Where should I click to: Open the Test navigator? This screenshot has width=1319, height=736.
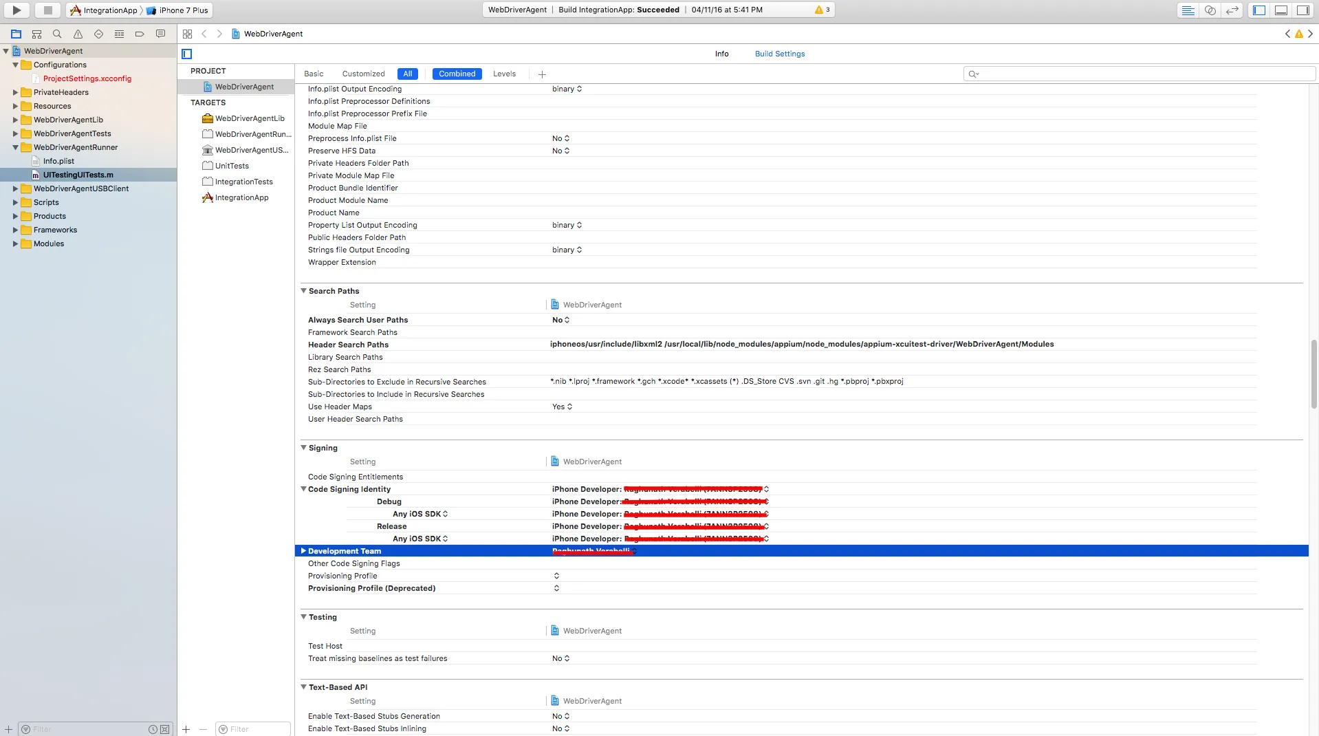tap(98, 34)
